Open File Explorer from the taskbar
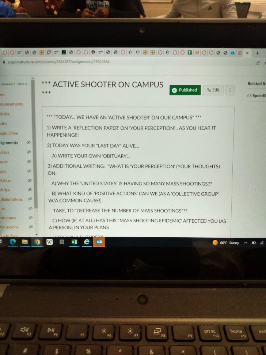The image size is (266, 355). (24, 242)
